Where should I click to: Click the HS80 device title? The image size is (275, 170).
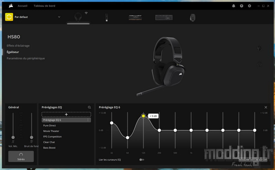click(14, 37)
